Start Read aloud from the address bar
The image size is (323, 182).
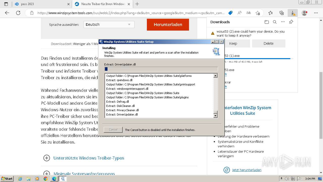coord(239,13)
